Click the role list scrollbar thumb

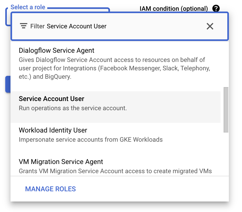click(226, 110)
